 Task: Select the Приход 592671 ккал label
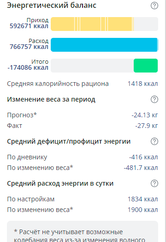coord(29,23)
